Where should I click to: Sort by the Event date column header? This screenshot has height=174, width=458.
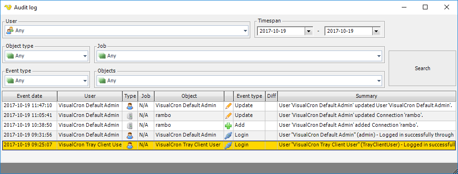click(x=30, y=96)
